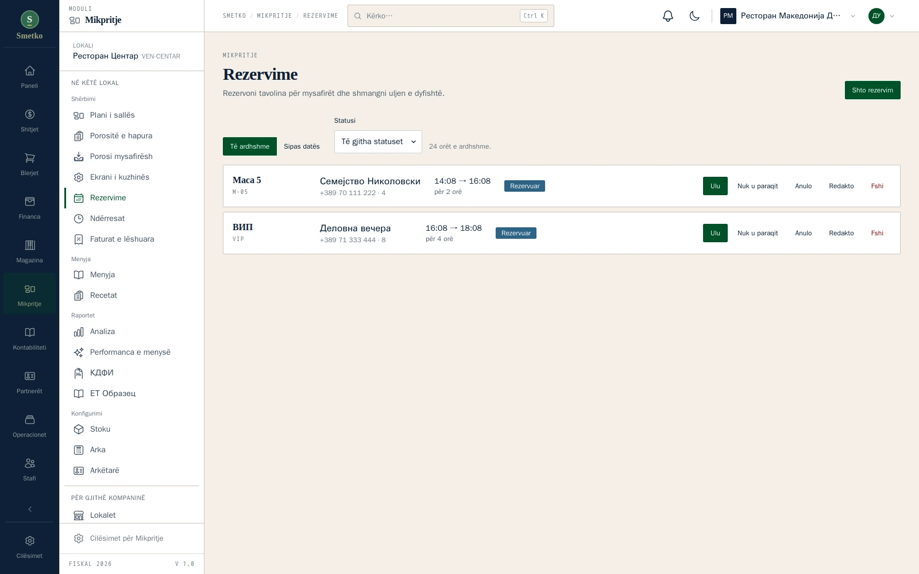This screenshot has height=574, width=919.
Task: Open Porositë e hapura
Action: (132, 136)
